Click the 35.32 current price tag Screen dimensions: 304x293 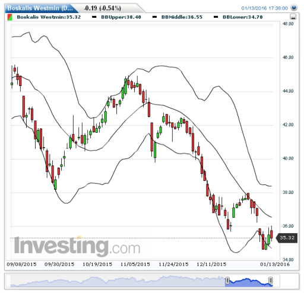287,238
